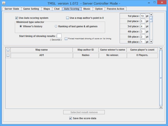This screenshot has width=168, height=126.
Task: Edit the 4th place points field
Action: tap(143, 31)
